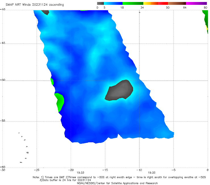Click the latitude label '-45'
Screen dimensions: 210x185
coord(3,43)
